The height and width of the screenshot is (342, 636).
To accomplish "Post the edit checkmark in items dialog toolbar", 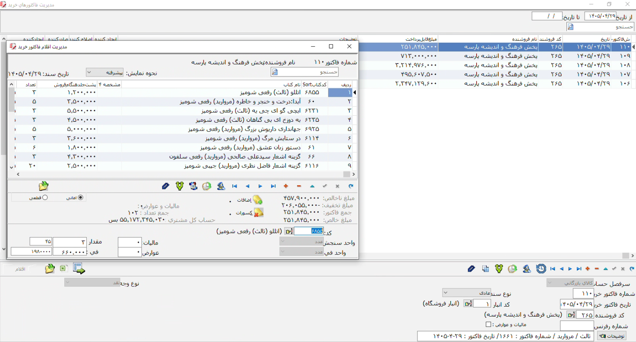I will pyautogui.click(x=325, y=186).
